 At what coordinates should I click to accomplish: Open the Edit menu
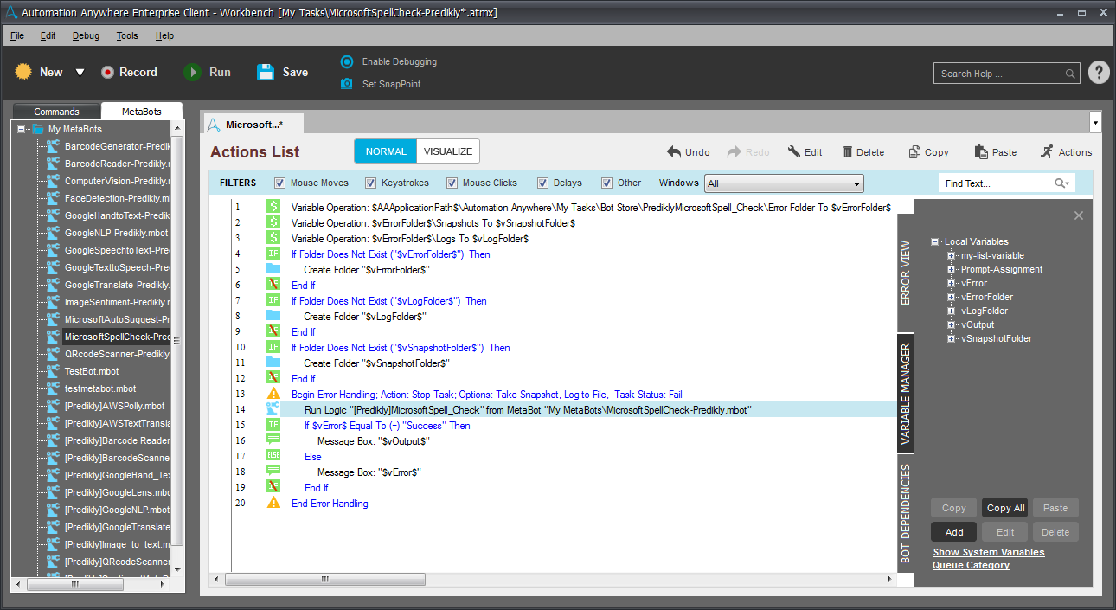[48, 35]
